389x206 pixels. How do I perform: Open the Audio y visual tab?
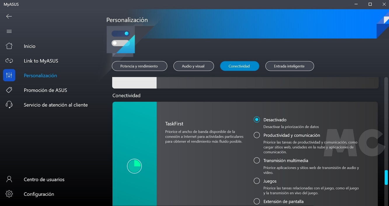coord(193,66)
